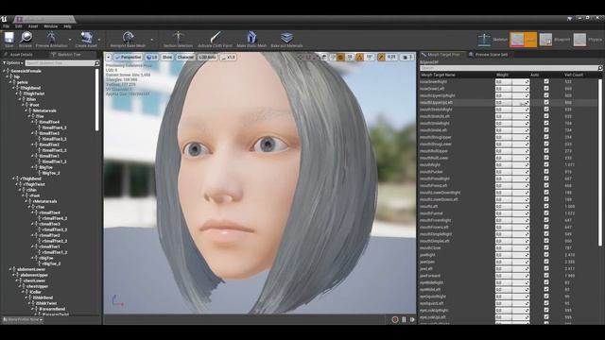Adjust the jawLeft weight slider
Image resolution: width=605 pixels, height=340 pixels.
512,268
